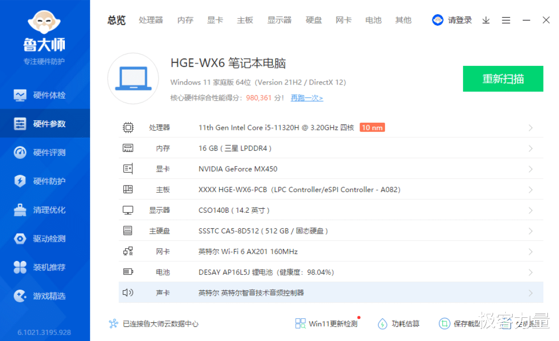Click the 再跑一次> link
Viewport: 559px width, 341px height.
307,98
